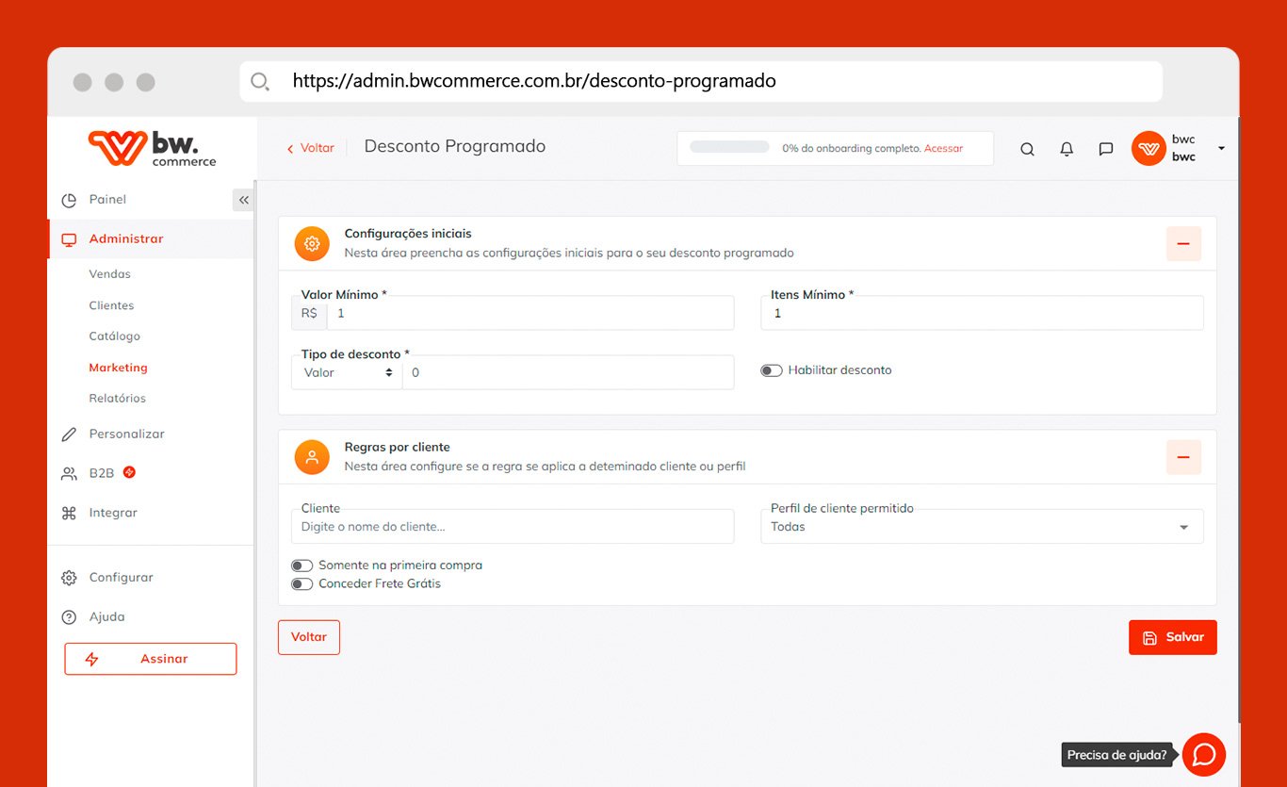The height and width of the screenshot is (787, 1287).
Task: Click the Regras por cliente person icon
Action: tap(312, 457)
